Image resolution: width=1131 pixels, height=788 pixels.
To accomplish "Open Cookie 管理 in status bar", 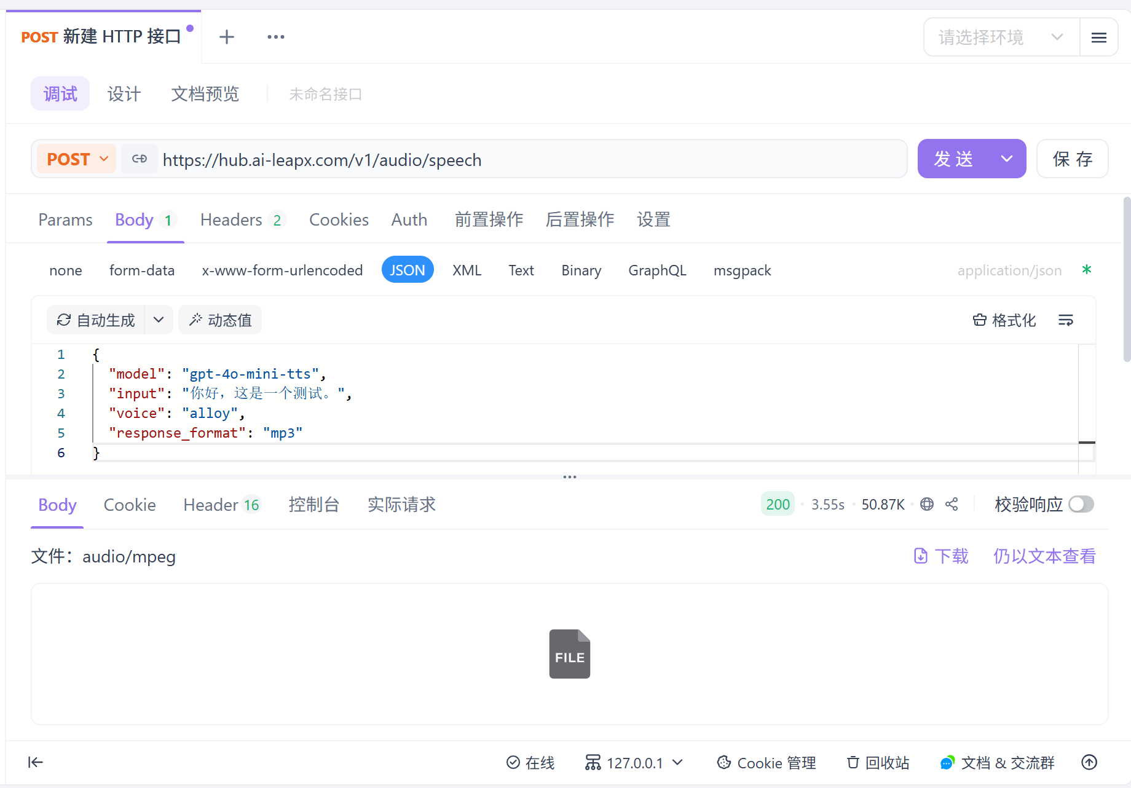I will click(x=766, y=763).
